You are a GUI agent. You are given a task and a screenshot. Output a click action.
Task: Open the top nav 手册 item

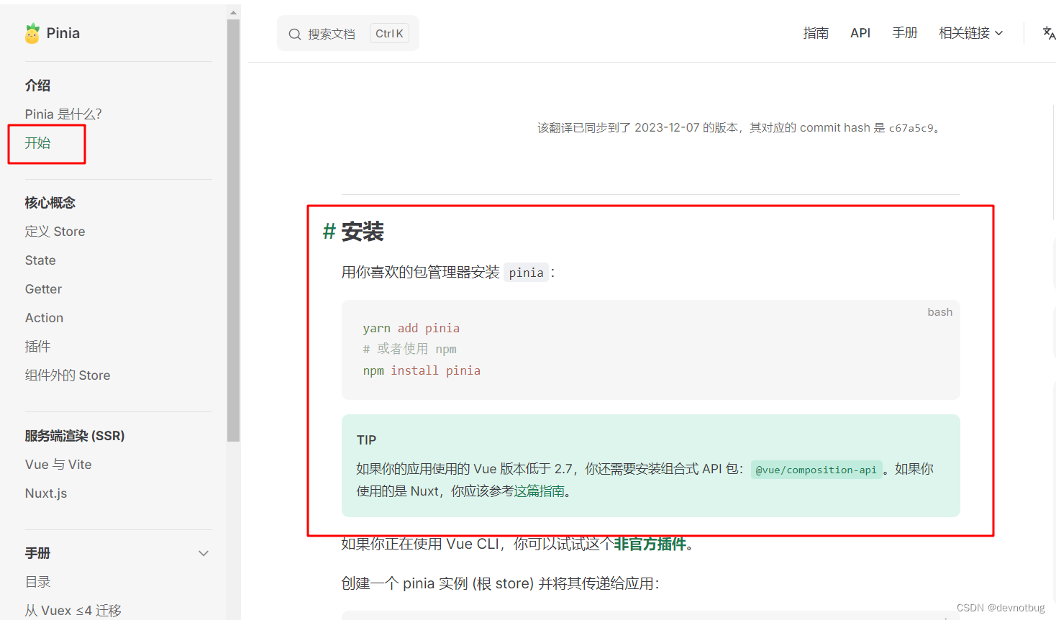905,33
